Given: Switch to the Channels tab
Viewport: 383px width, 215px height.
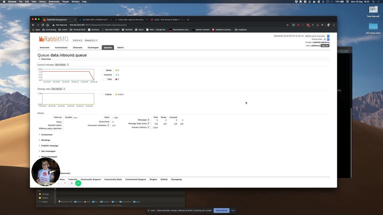Looking at the screenshot, I should (x=77, y=47).
